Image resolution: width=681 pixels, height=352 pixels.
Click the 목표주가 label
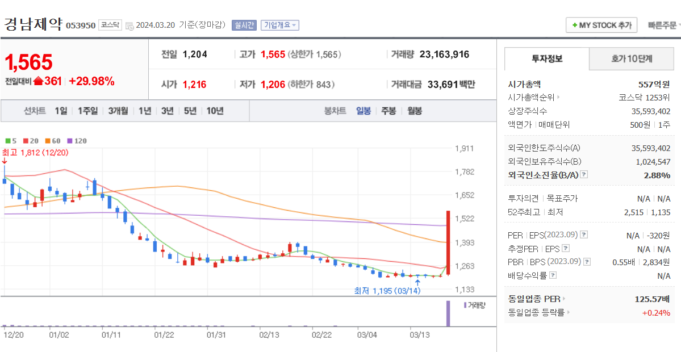pyautogui.click(x=562, y=199)
